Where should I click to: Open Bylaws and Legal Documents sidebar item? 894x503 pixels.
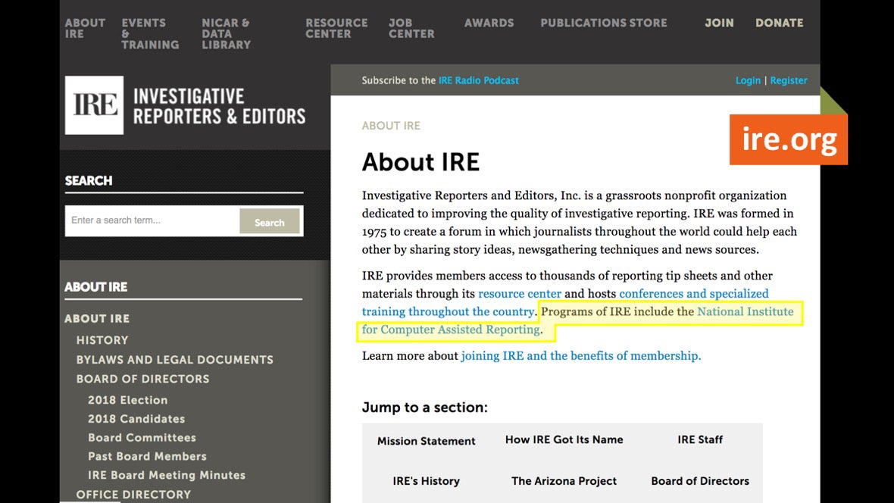175,360
